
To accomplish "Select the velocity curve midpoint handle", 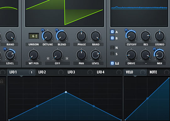I will (147, 99).
